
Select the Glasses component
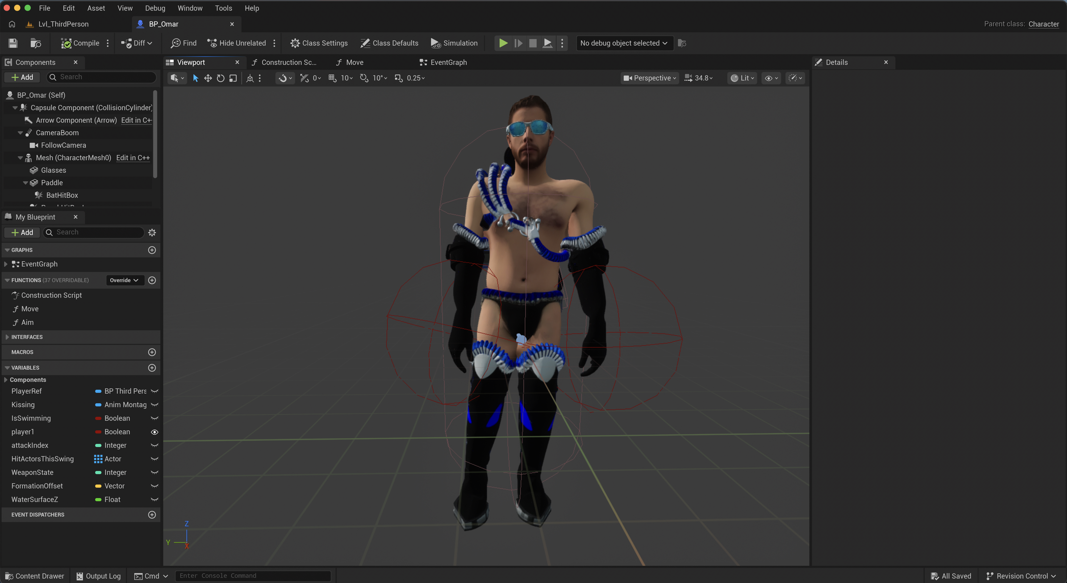coord(53,170)
